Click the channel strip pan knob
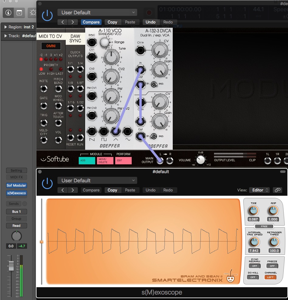 [17, 236]
